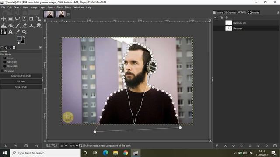Open black background color swatch
This screenshot has width=280, height=157.
[x=23, y=42]
